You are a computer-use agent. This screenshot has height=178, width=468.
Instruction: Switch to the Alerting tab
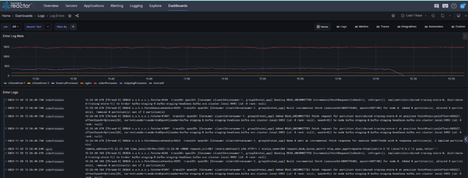coord(117,5)
